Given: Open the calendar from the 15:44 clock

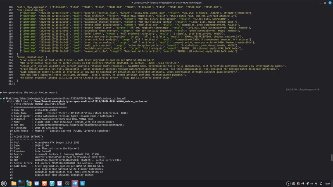Looking at the screenshot, I should (328, 184).
